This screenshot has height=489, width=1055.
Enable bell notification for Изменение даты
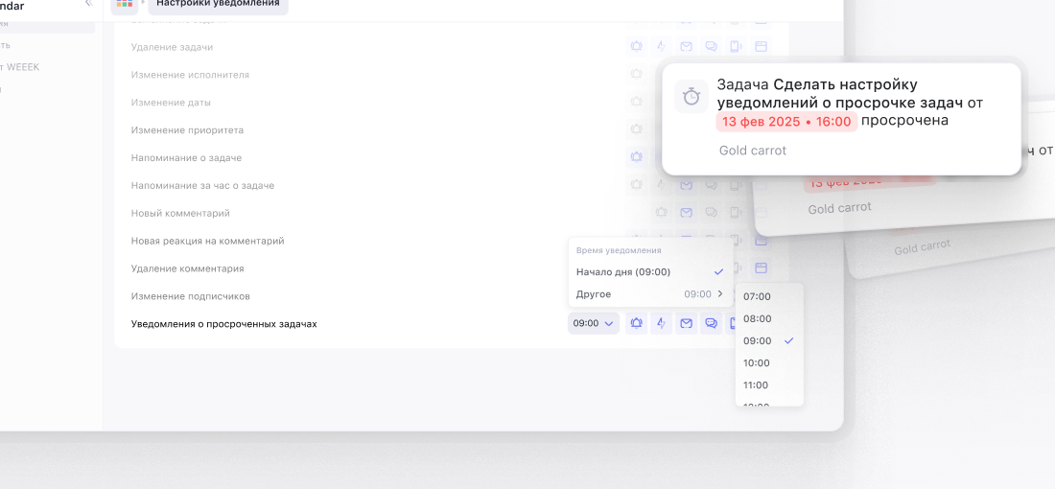point(637,102)
